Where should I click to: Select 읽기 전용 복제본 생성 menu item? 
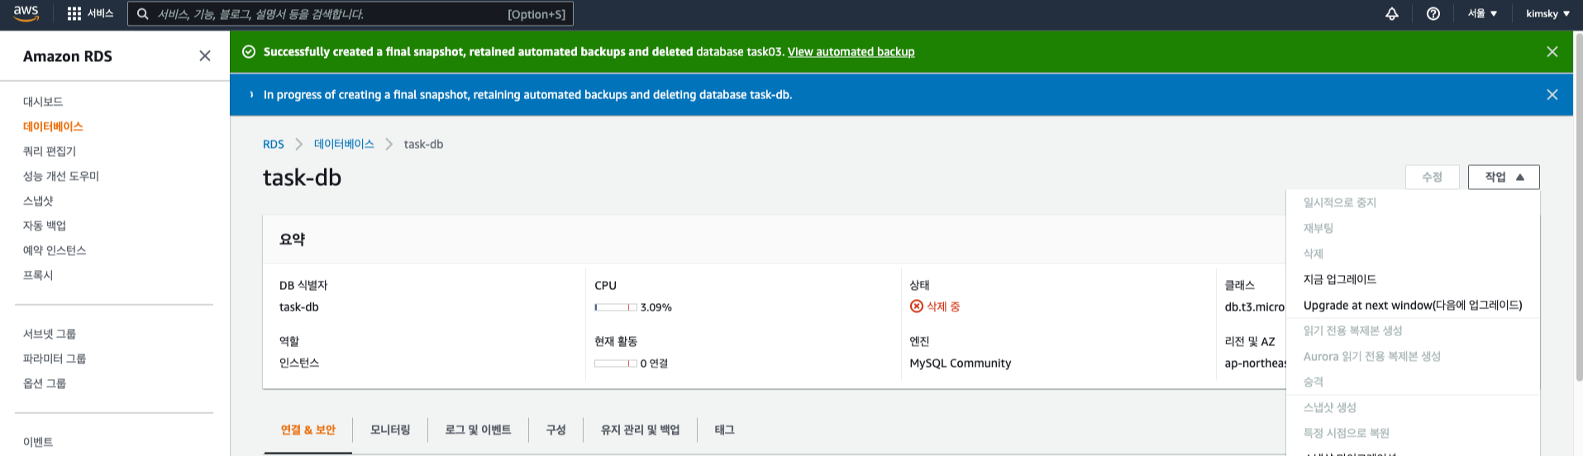1413,330
